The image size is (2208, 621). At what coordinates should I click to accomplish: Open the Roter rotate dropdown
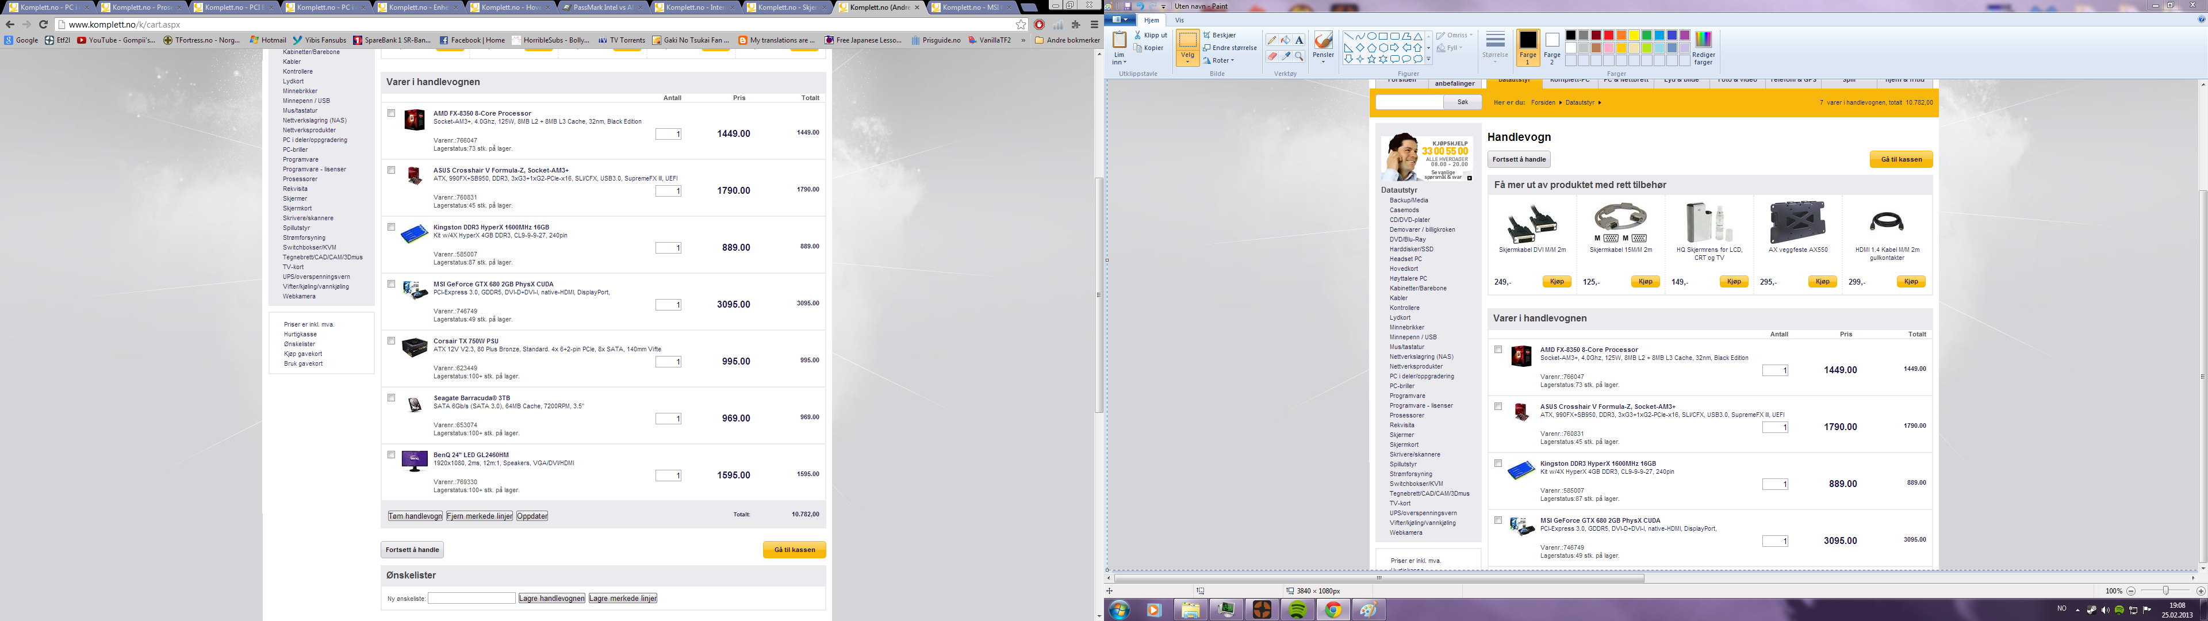coord(1218,61)
